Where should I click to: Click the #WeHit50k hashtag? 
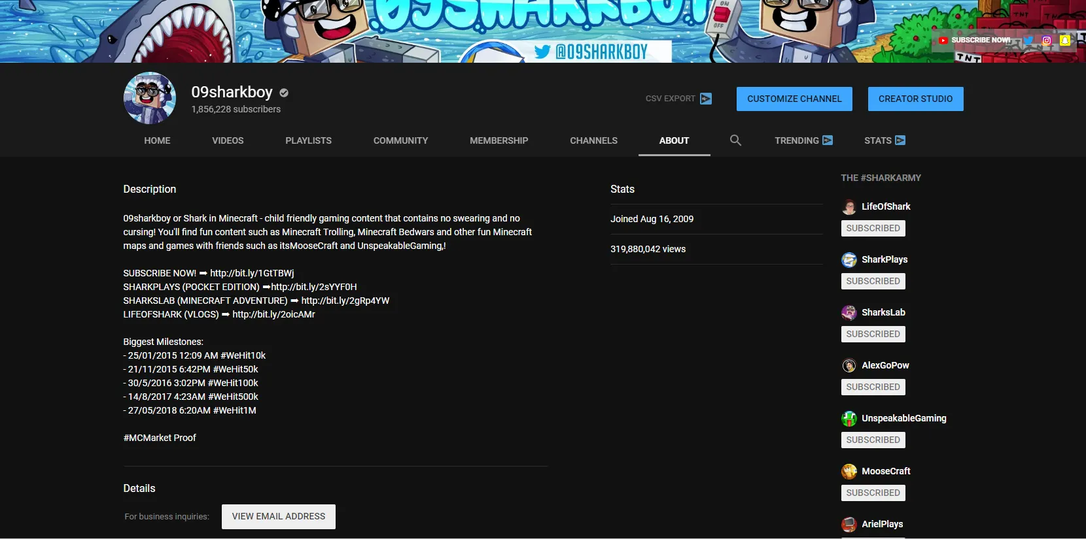pyautogui.click(x=236, y=369)
